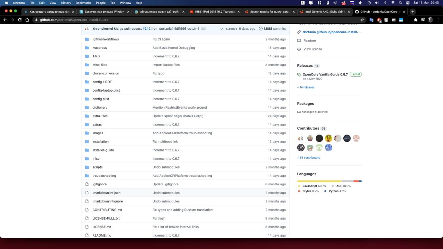Open the config-laptop.plist folder
This screenshot has height=249, width=443.
[x=106, y=90]
